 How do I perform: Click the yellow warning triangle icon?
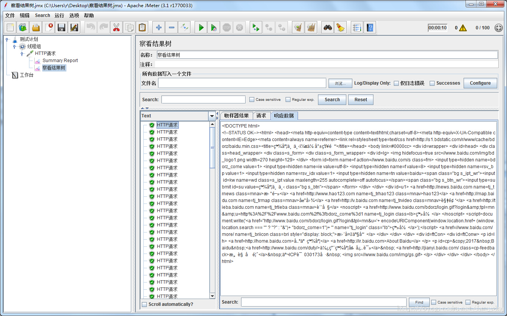coord(463,28)
